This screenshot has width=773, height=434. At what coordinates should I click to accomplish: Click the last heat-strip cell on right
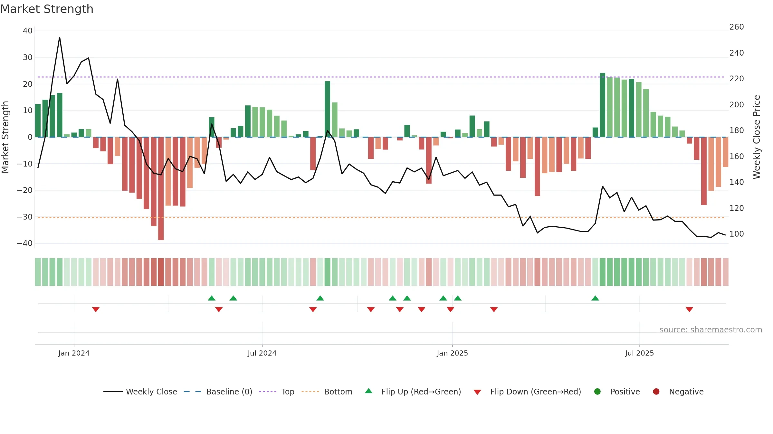725,272
